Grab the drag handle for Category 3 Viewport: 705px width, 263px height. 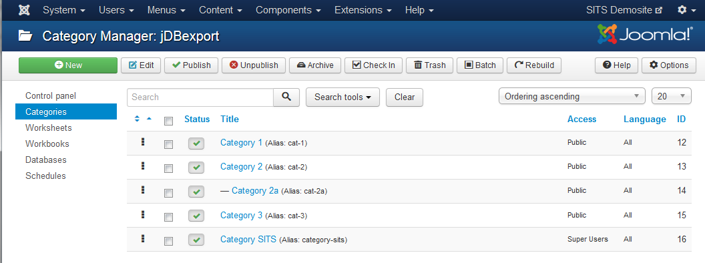click(142, 214)
